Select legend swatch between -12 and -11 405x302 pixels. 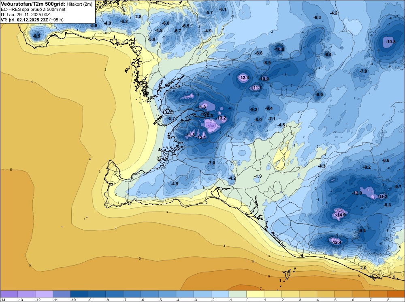click(x=44, y=294)
